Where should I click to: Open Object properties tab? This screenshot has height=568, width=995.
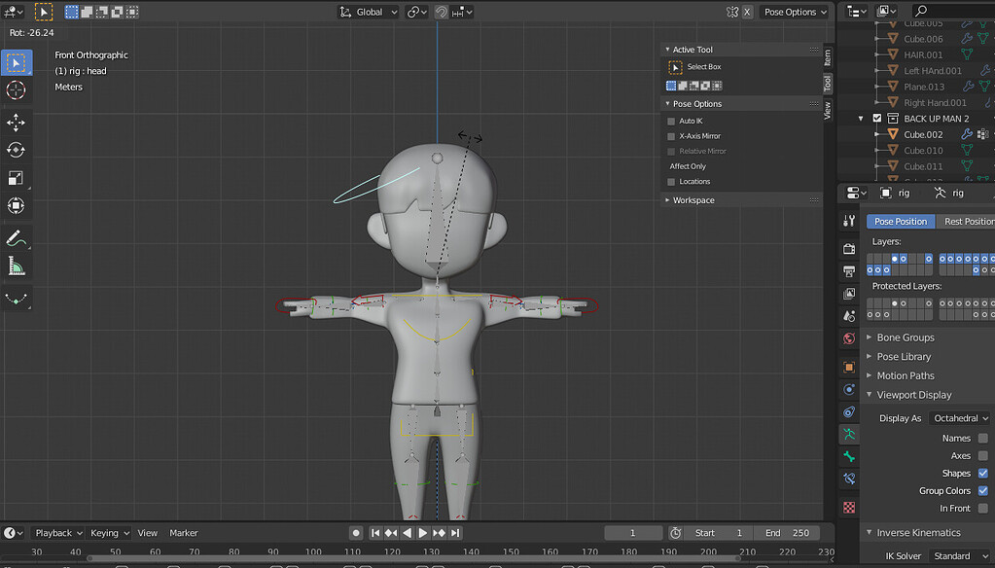pos(849,367)
